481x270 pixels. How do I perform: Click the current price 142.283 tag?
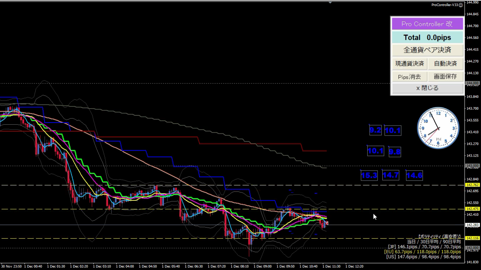tap(472, 225)
